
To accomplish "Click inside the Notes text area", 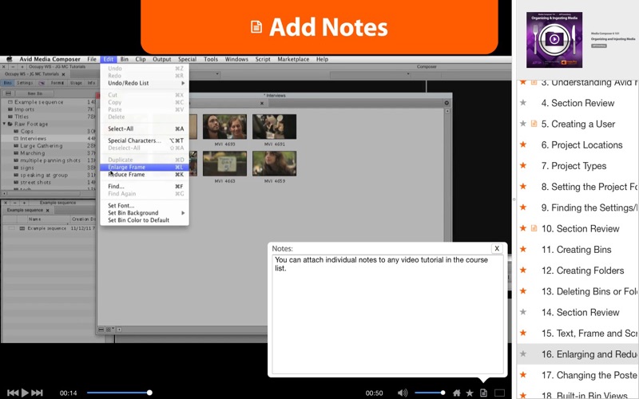I will pyautogui.click(x=387, y=314).
